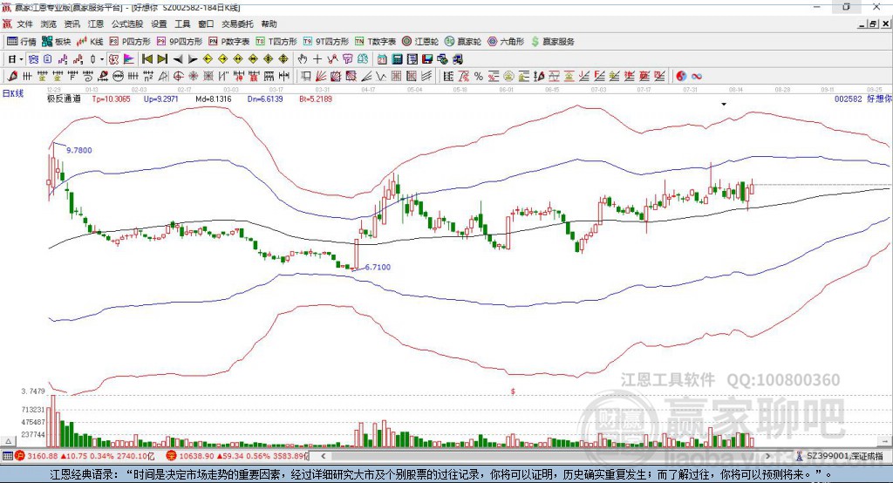Click the calendar icon in the toolbar
The height and width of the screenshot is (483, 893).
[x=382, y=58]
